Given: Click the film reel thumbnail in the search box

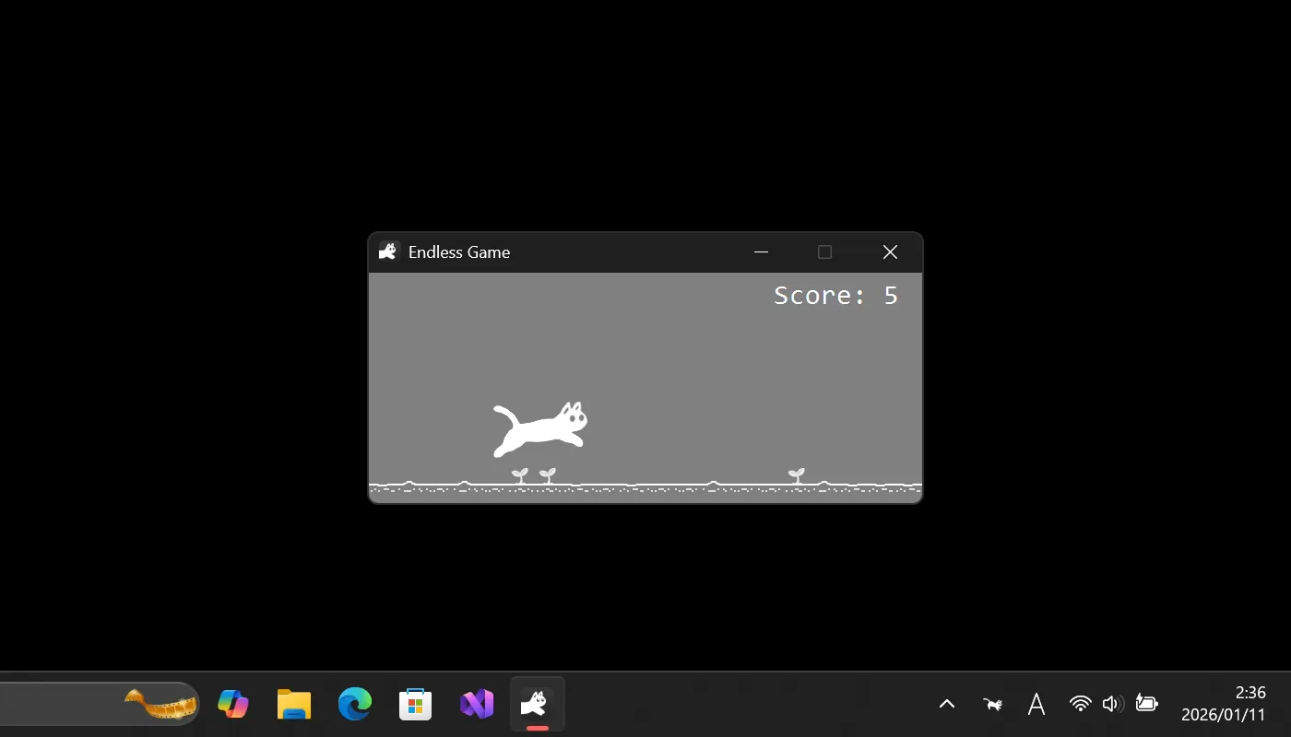Looking at the screenshot, I should 161,703.
